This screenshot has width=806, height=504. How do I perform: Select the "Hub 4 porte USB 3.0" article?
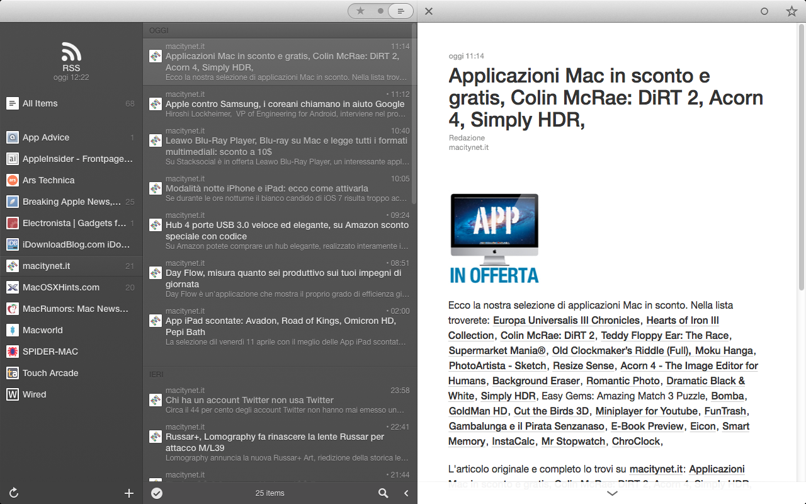tap(280, 231)
